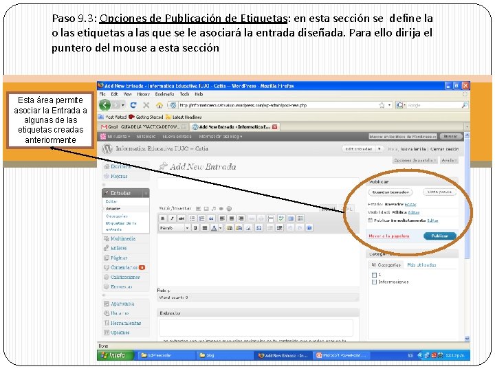This screenshot has width=495, height=371.
Task: Click the spellchecker toggle editor icon
Action: tap(281, 218)
